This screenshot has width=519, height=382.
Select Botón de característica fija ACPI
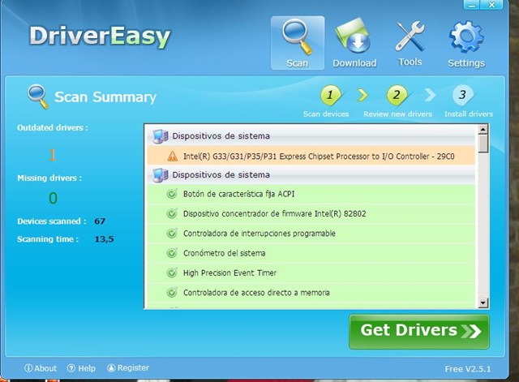[x=311, y=194]
